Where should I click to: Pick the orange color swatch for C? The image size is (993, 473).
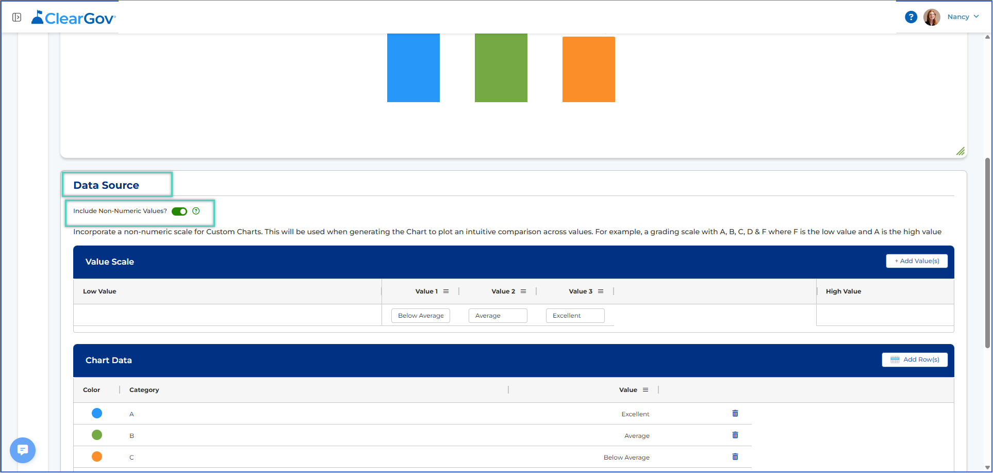point(97,456)
